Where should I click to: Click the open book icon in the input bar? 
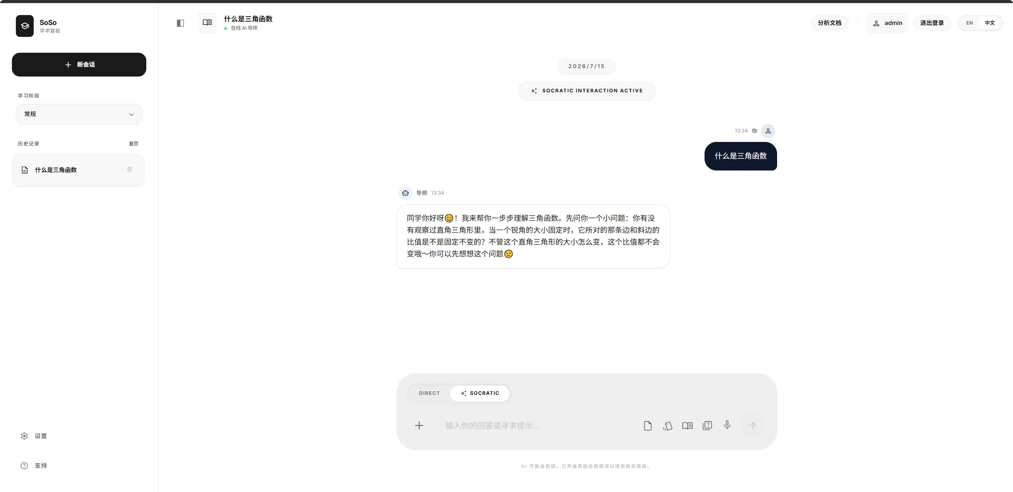pos(687,426)
